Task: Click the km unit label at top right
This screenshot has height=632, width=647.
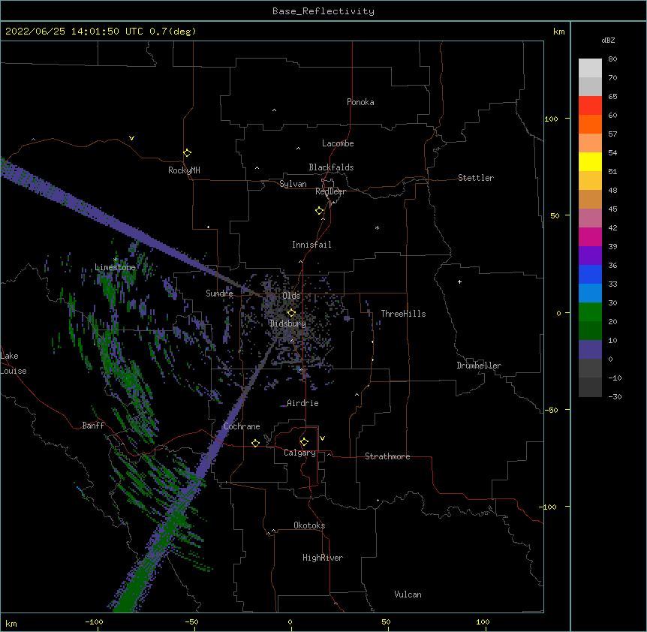Action: pos(558,32)
